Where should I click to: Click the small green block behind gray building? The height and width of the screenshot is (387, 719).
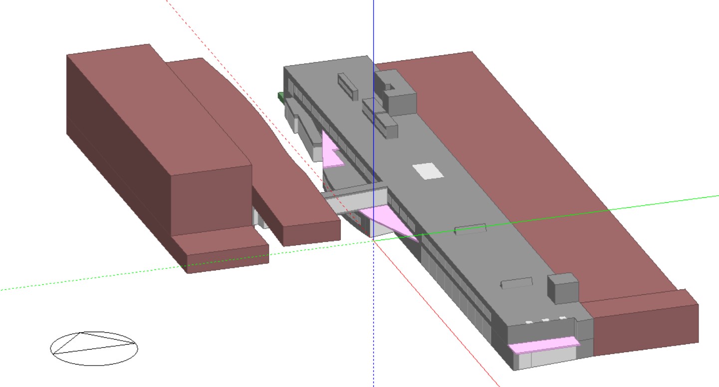click(x=281, y=97)
